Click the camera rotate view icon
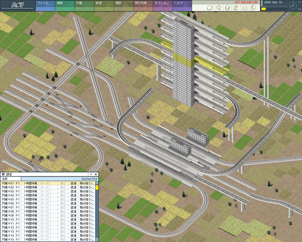This screenshot has height=242, width=302. tap(253, 8)
